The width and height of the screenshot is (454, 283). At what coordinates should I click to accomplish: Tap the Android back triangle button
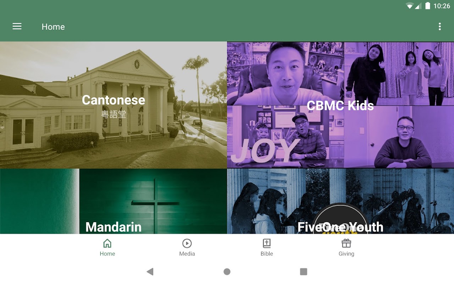pyautogui.click(x=150, y=272)
